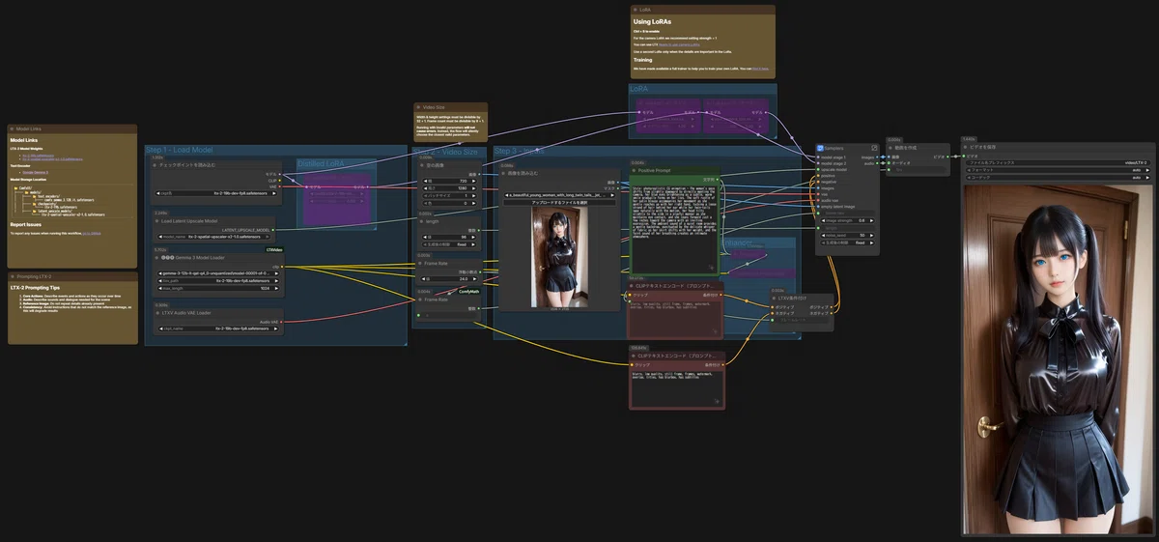Increase Frame Rate 値 24.0 with right arrow
The height and width of the screenshot is (542, 1159).
coord(475,278)
